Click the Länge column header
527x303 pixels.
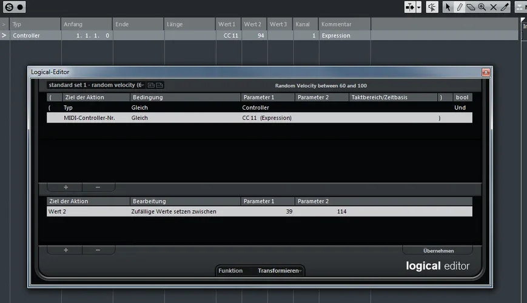[189, 24]
